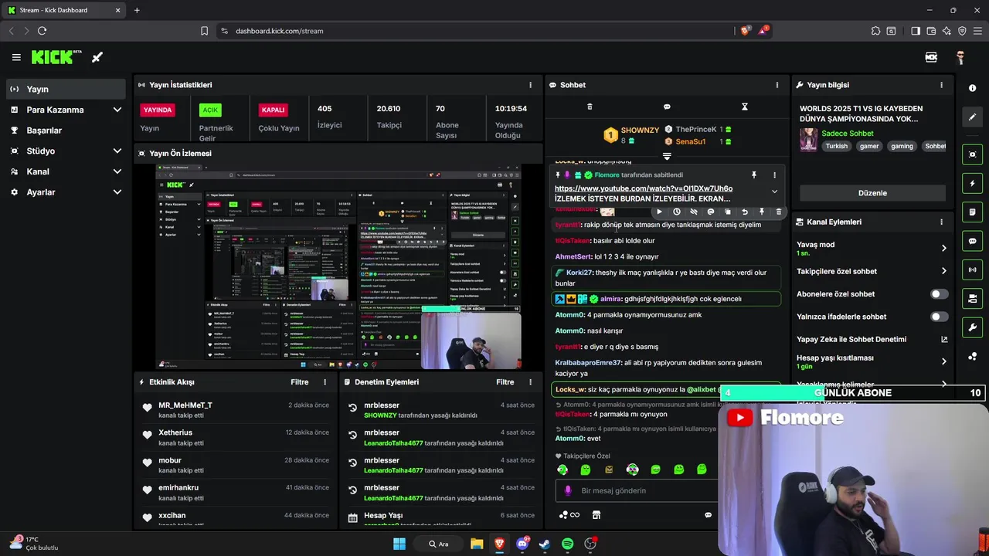
Task: Open Yapay Zeka ile Sohbet Denetimi link
Action: pos(872,339)
